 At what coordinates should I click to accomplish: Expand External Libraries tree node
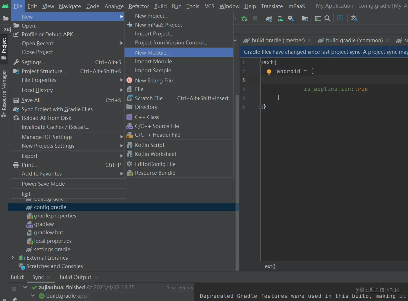[x=13, y=258]
